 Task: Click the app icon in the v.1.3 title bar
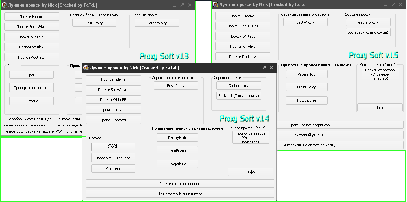(x=5, y=5)
